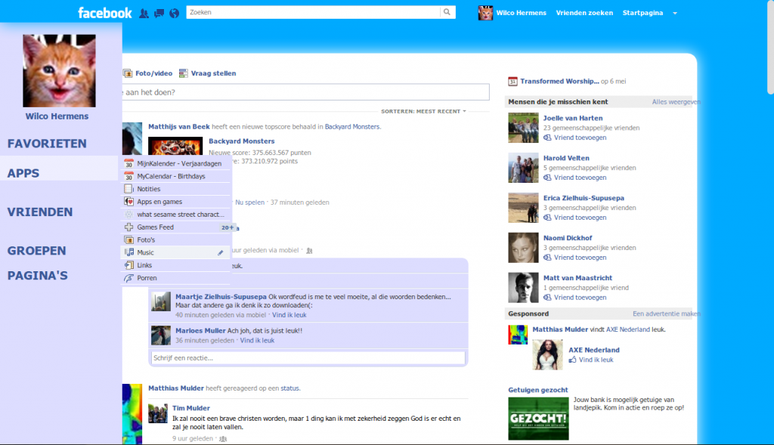Image resolution: width=774 pixels, height=445 pixels.
Task: Go to Startpagina in top bar
Action: tap(642, 13)
